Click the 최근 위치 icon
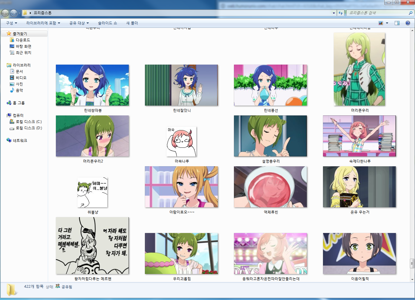 12,52
